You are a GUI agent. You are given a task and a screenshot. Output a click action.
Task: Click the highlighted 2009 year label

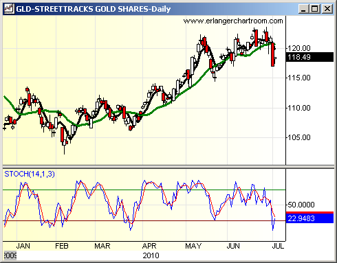tap(10, 255)
